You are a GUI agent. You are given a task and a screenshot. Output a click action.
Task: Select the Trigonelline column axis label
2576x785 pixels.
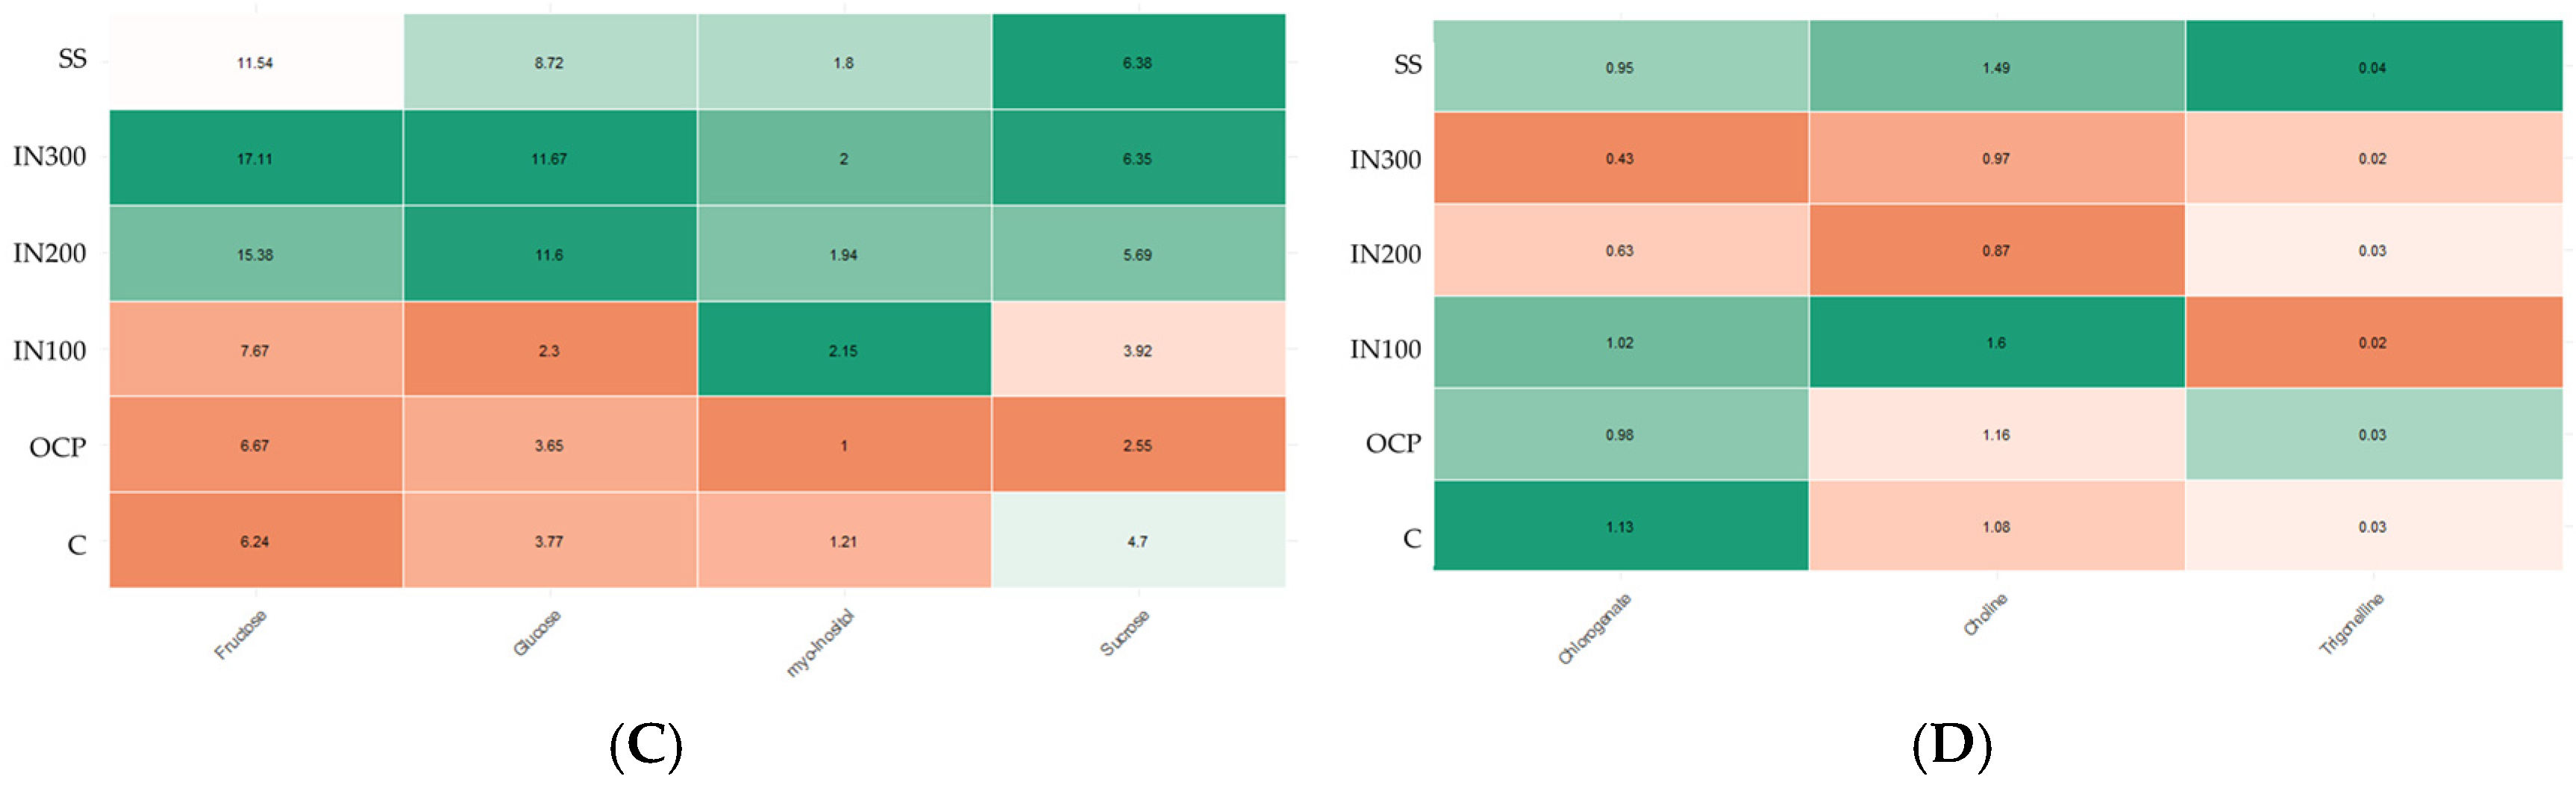[2351, 623]
